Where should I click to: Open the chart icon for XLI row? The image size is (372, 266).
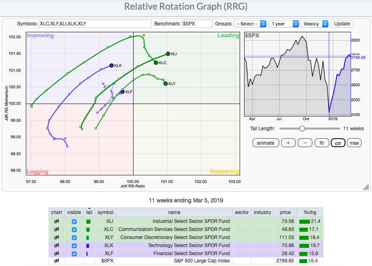pyautogui.click(x=56, y=221)
